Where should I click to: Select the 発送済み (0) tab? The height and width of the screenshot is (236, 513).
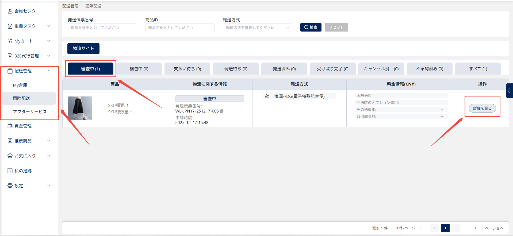(284, 69)
